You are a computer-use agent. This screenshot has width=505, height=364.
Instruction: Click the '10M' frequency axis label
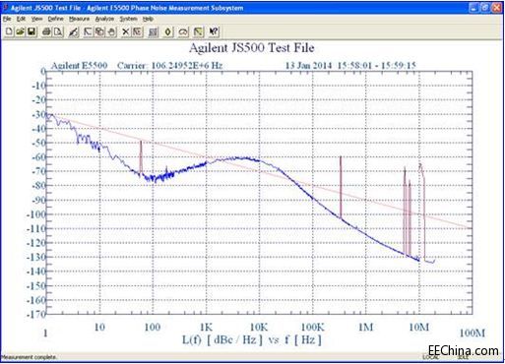pos(419,327)
